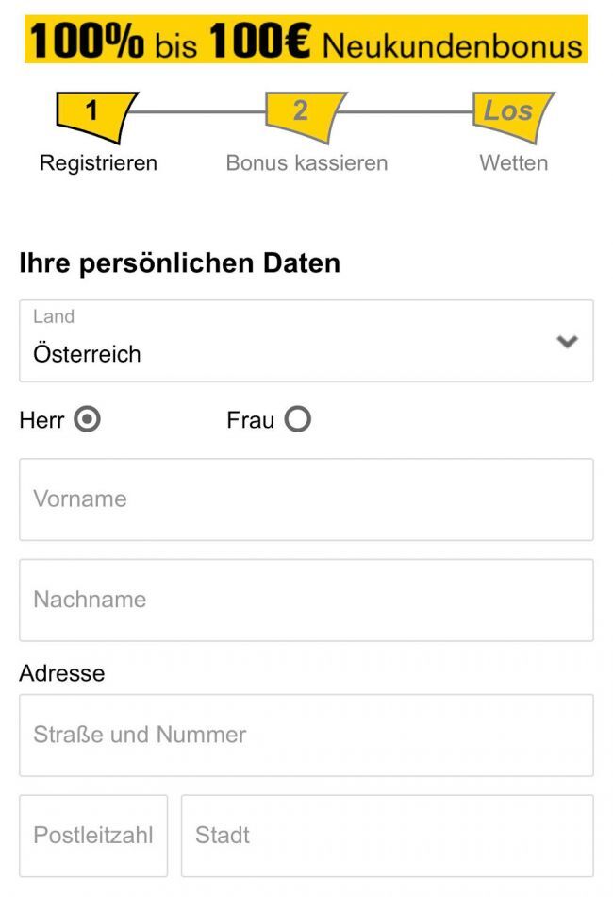
Task: Click the chevron arrow in the Land field
Action: click(568, 341)
